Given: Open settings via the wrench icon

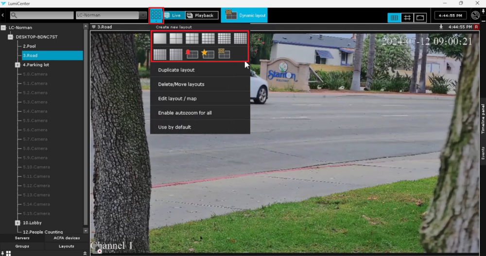Looking at the screenshot, I should point(475,16).
